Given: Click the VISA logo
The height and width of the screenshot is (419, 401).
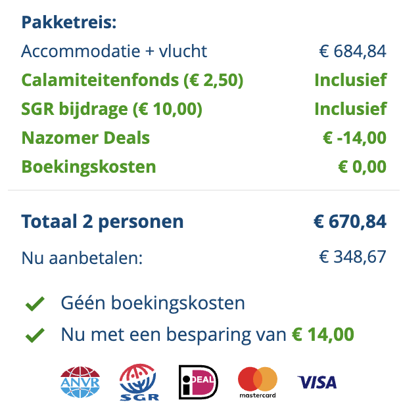Looking at the screenshot, I should click(317, 382).
